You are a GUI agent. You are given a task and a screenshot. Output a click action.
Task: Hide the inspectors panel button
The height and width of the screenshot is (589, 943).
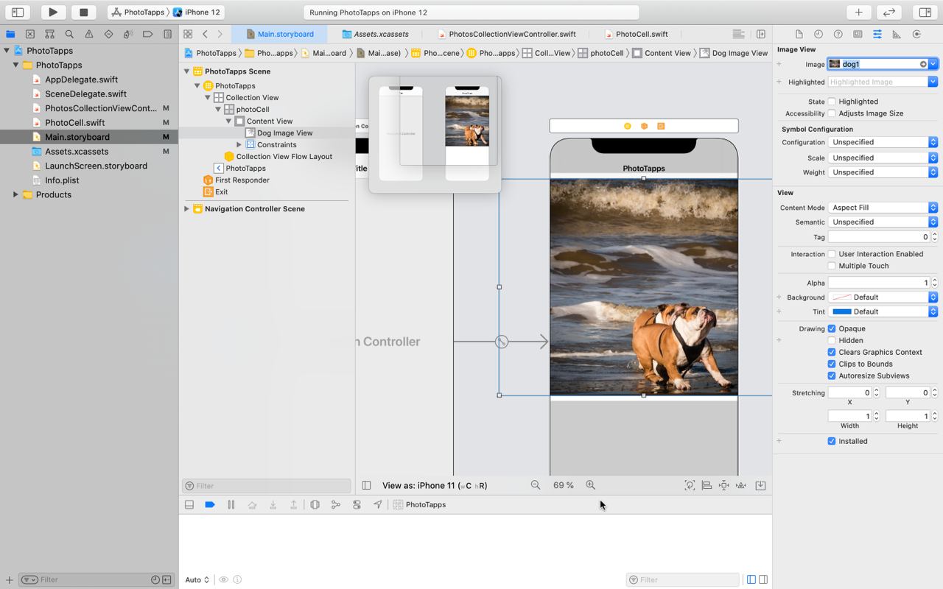pyautogui.click(x=925, y=12)
